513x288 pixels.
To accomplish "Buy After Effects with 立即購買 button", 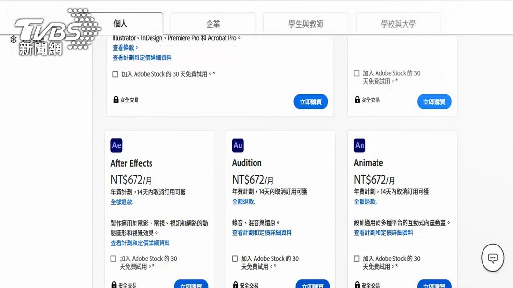I will click(191, 284).
